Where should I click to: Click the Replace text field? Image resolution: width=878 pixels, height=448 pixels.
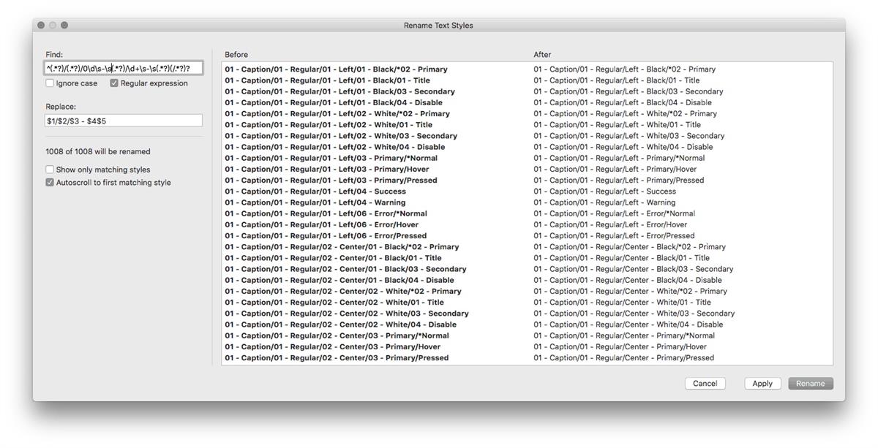pos(123,121)
